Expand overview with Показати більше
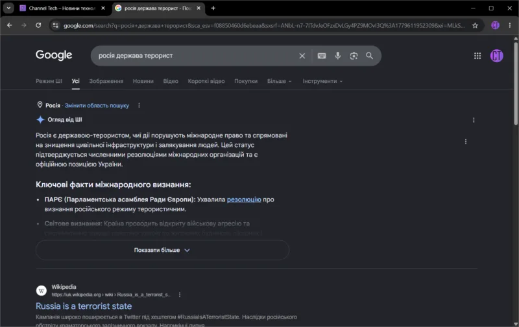 162,250
